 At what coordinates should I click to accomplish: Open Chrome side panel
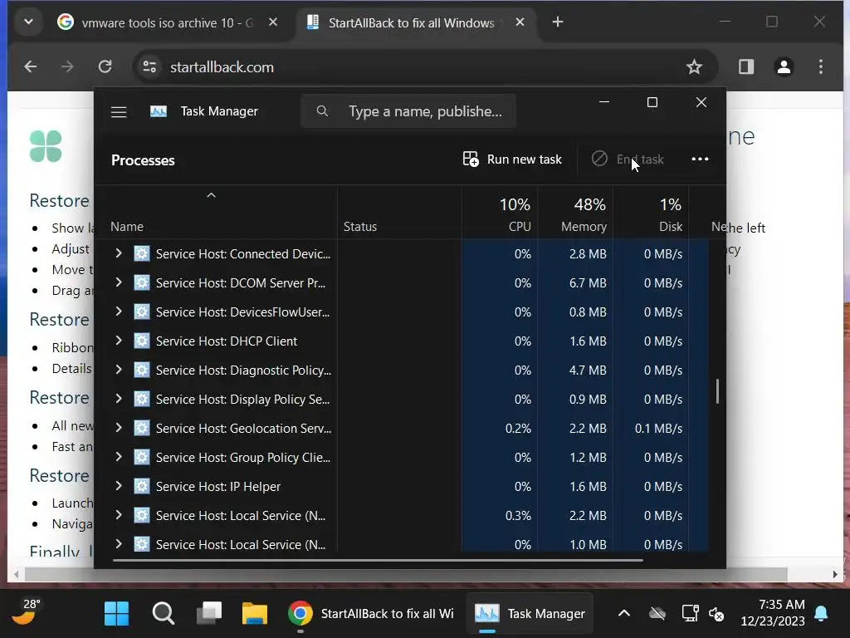[x=746, y=66]
